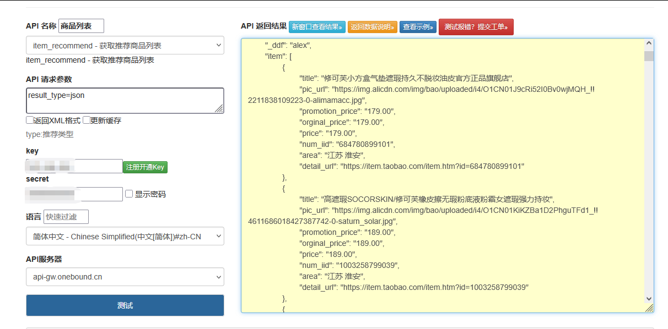
Task: Click the "_ddf": "alex" line
Action: coord(288,45)
